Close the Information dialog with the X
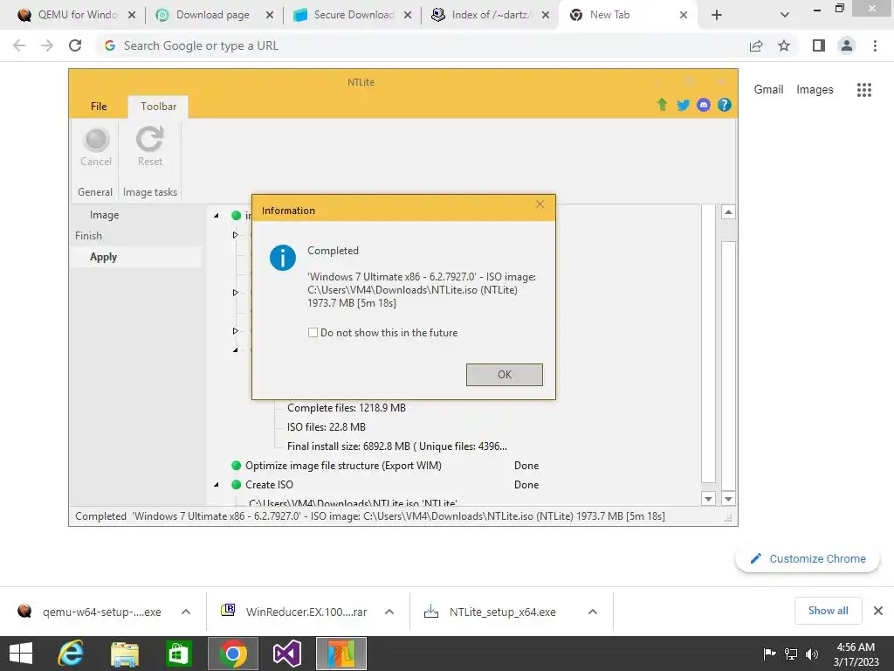 [540, 204]
